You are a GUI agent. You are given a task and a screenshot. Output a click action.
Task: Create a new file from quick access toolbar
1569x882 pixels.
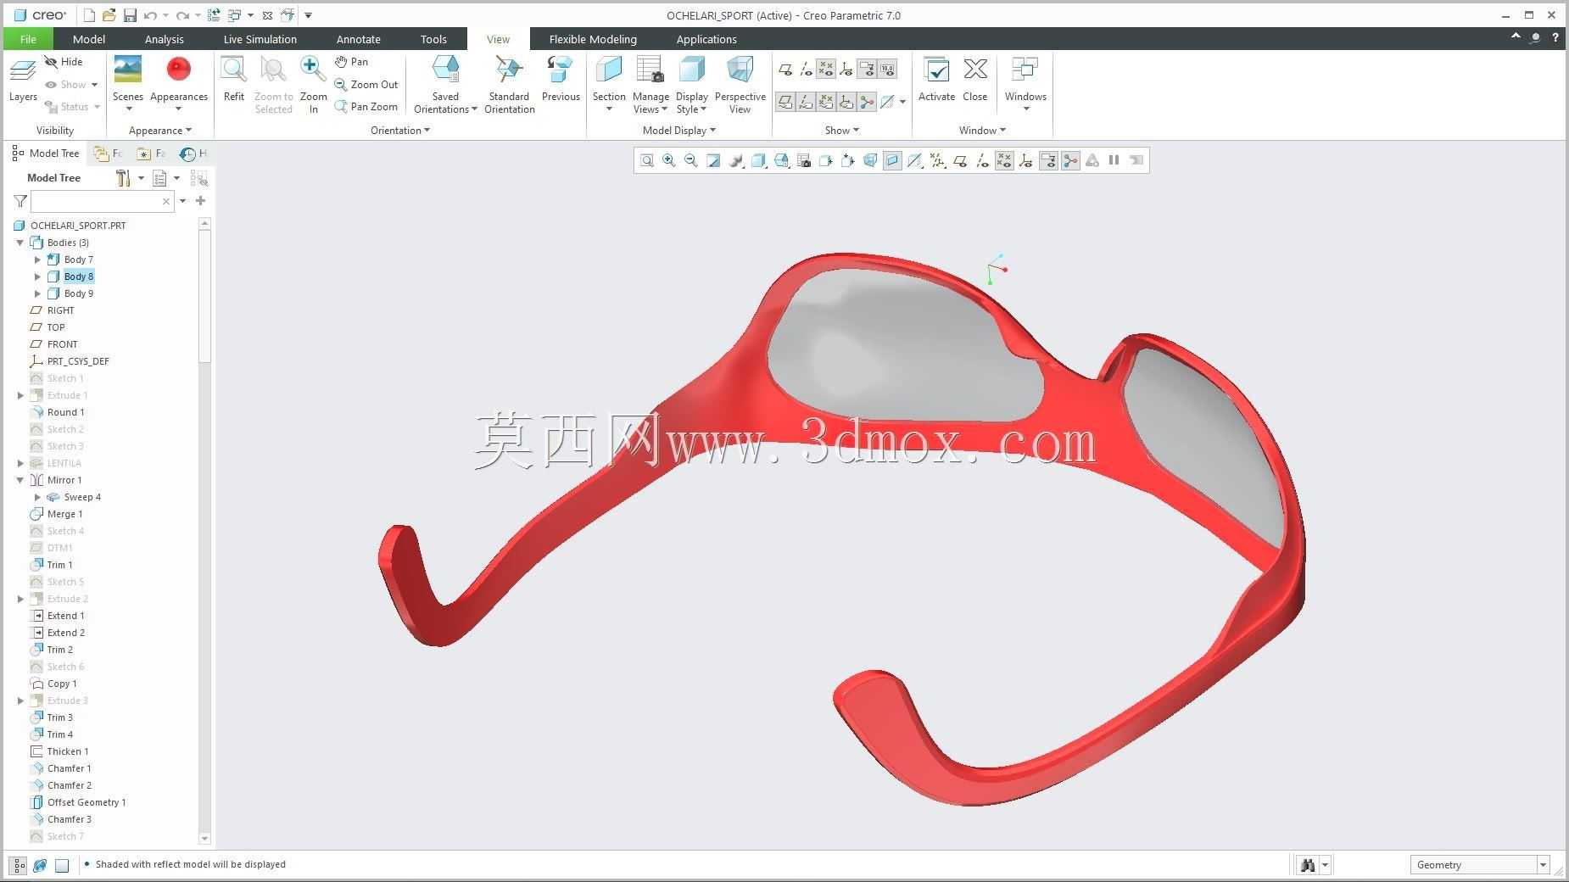point(90,15)
